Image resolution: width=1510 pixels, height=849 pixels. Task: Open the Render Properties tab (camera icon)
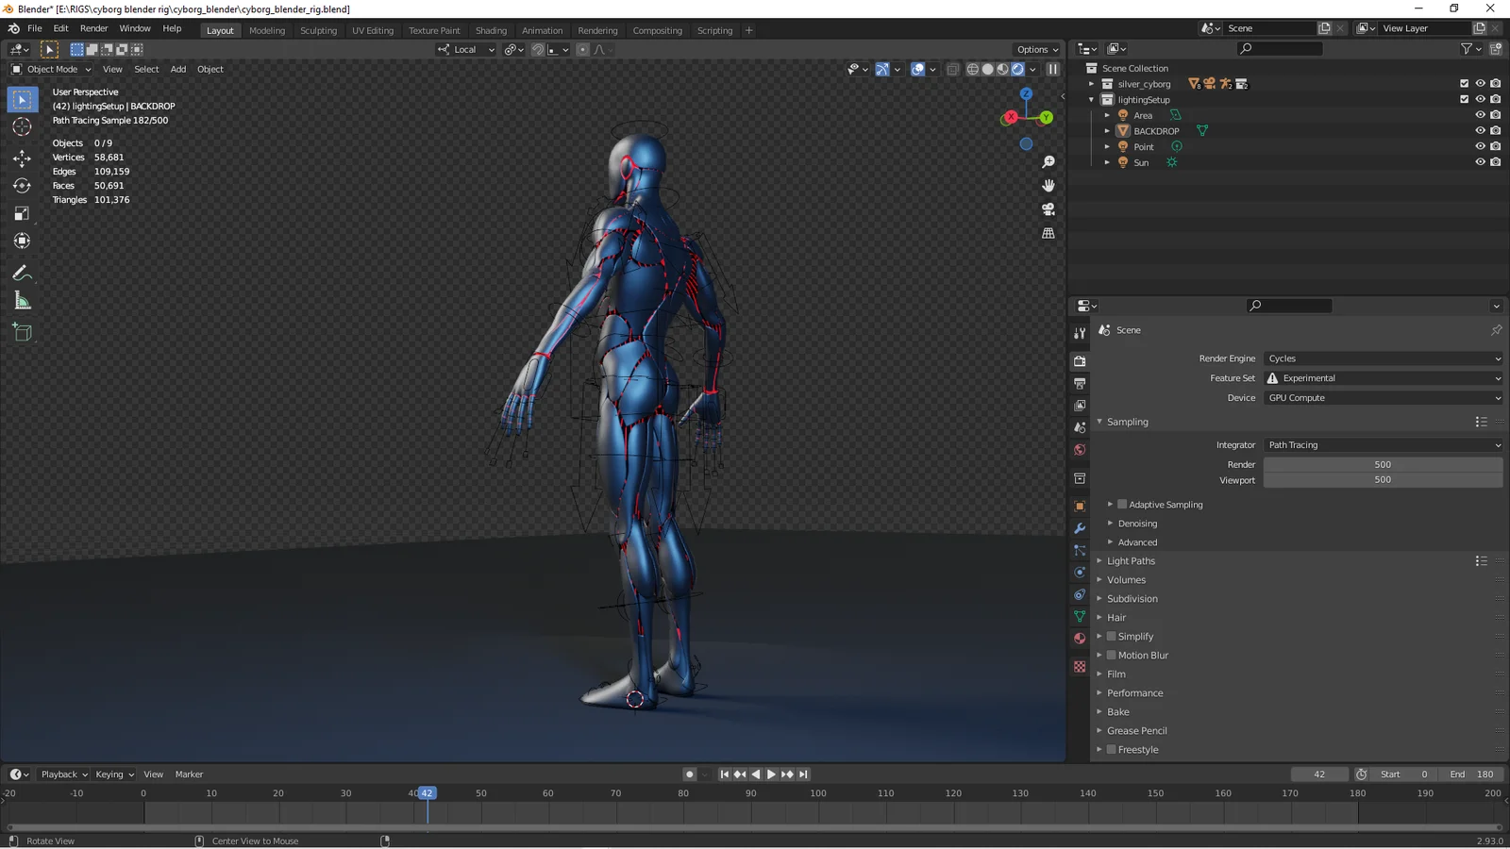pyautogui.click(x=1079, y=360)
